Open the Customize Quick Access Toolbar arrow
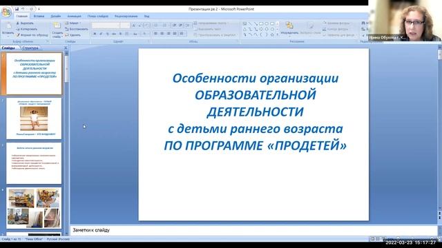 click(39, 9)
